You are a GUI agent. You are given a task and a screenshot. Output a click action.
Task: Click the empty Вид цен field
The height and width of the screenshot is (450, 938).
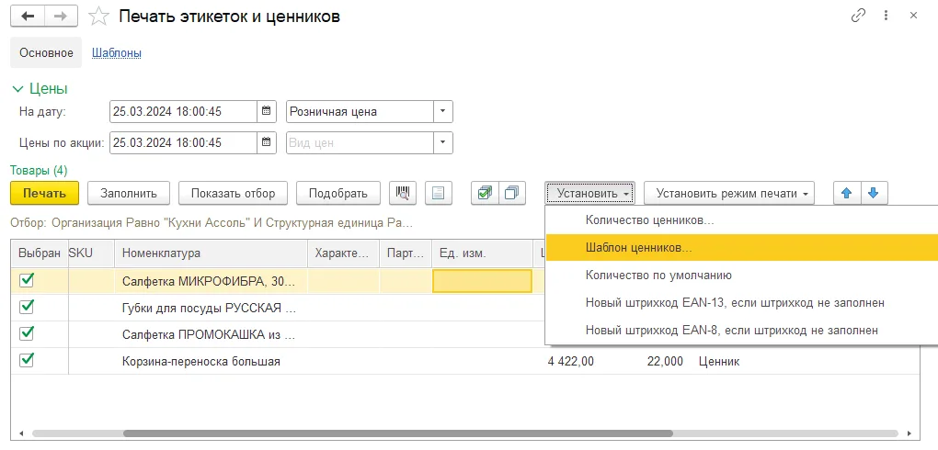pyautogui.click(x=360, y=142)
